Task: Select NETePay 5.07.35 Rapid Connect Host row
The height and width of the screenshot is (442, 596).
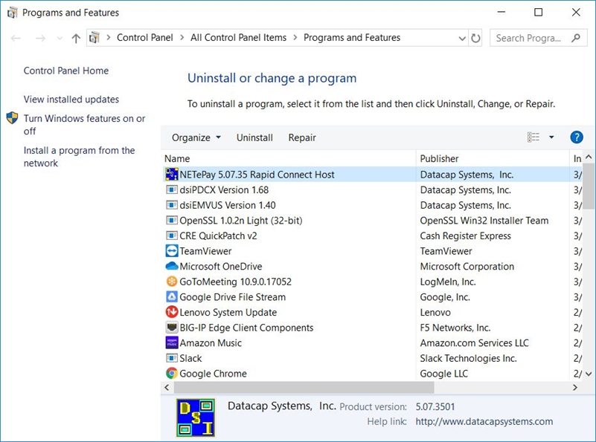Action: pos(373,175)
